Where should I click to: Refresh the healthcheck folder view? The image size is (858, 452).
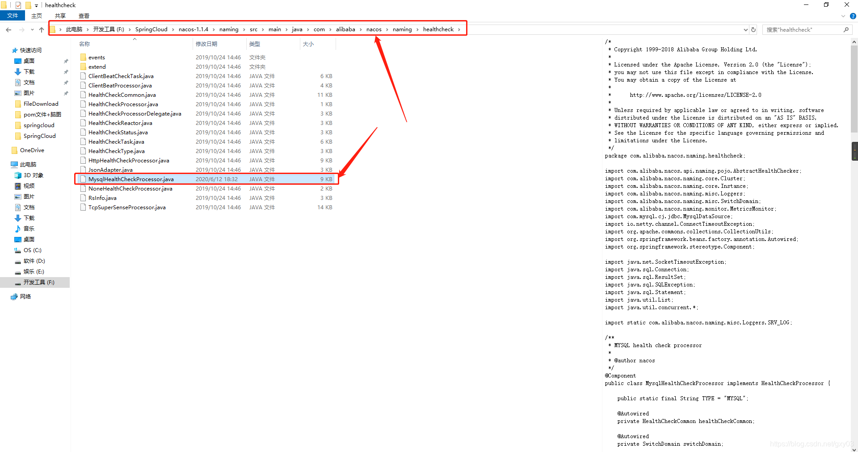point(753,29)
